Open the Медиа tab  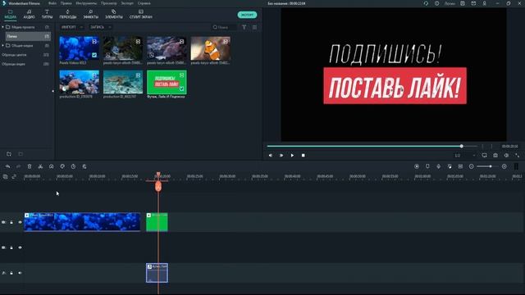point(10,14)
